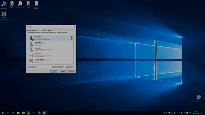Select the Новый текстовый document icon
This screenshot has height=115, width=205.
[36, 5]
